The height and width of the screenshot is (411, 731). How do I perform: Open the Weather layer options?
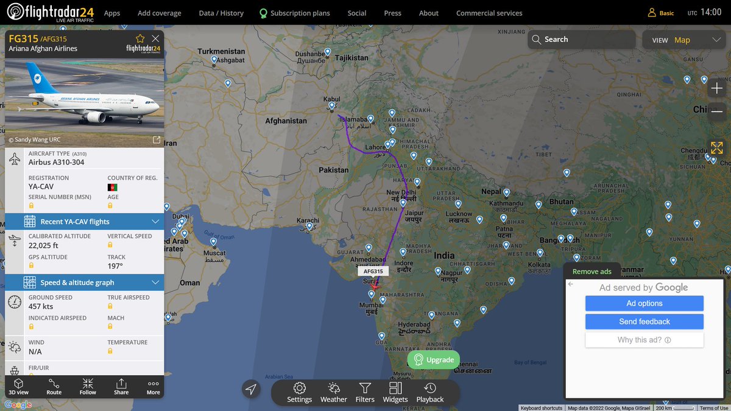click(x=334, y=393)
